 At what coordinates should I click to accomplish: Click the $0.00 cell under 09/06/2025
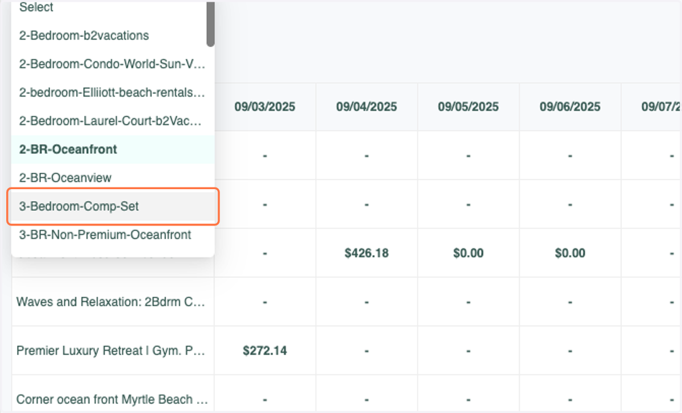click(x=570, y=253)
